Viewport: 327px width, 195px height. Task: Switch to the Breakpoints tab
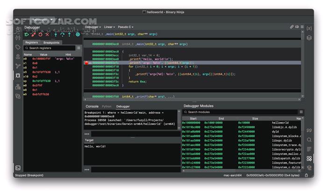51,42
